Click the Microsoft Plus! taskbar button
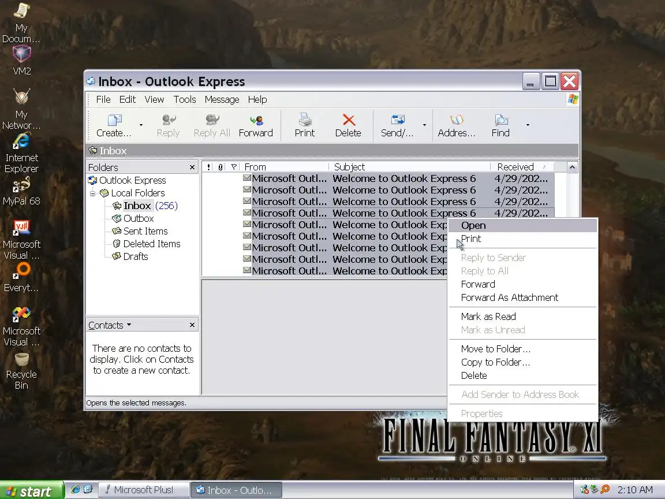 [144, 490]
